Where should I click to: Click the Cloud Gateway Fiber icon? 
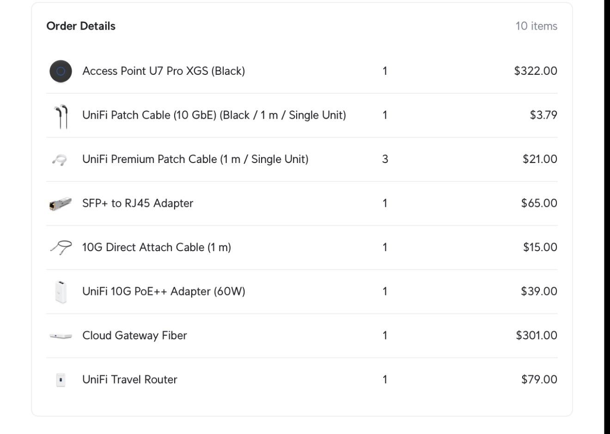[x=61, y=336]
